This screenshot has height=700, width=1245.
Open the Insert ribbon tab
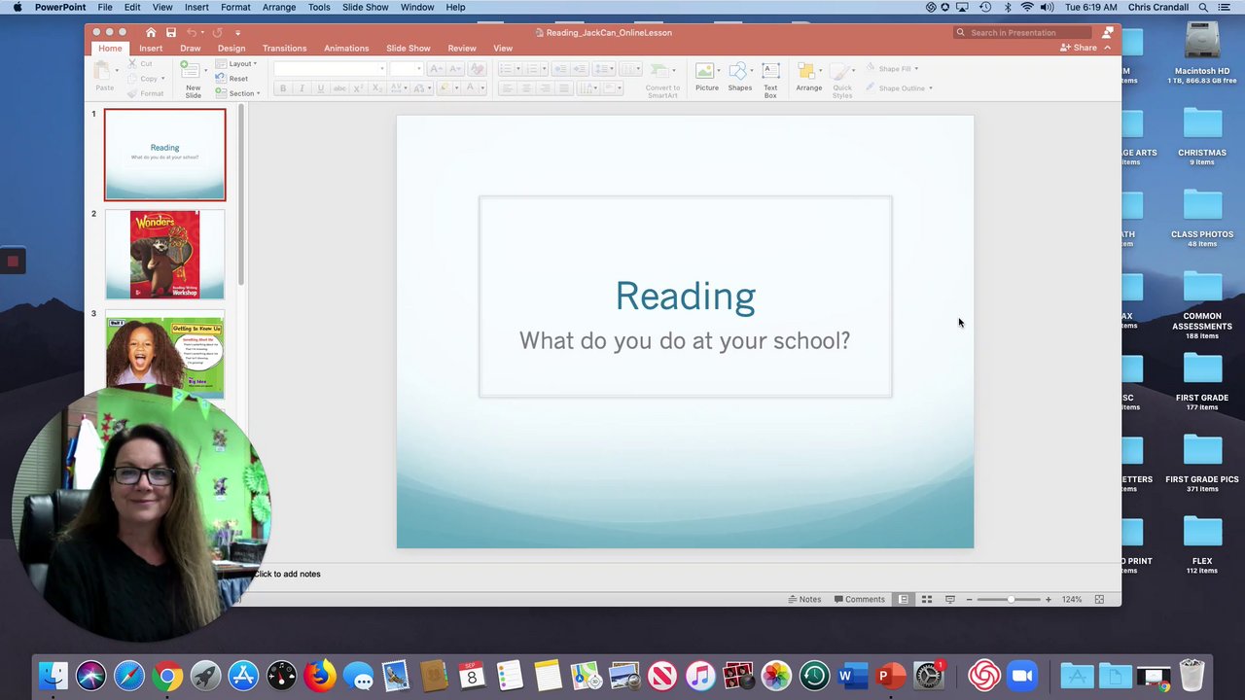pyautogui.click(x=151, y=48)
